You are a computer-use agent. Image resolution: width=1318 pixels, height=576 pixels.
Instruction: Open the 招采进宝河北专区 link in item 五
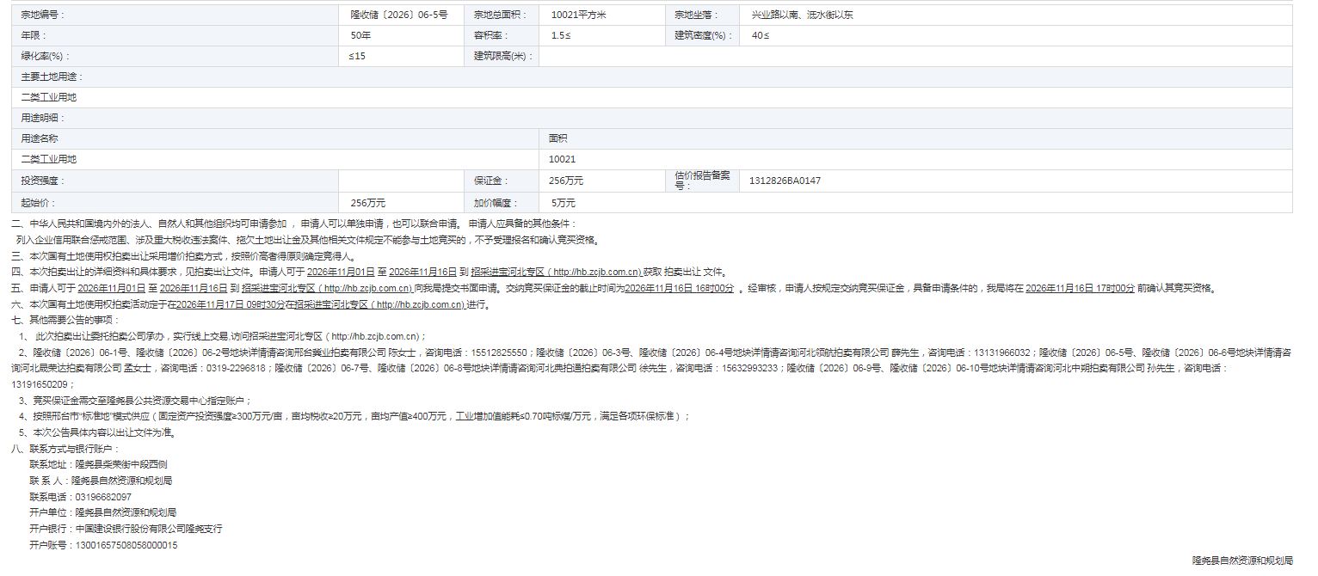pos(327,288)
